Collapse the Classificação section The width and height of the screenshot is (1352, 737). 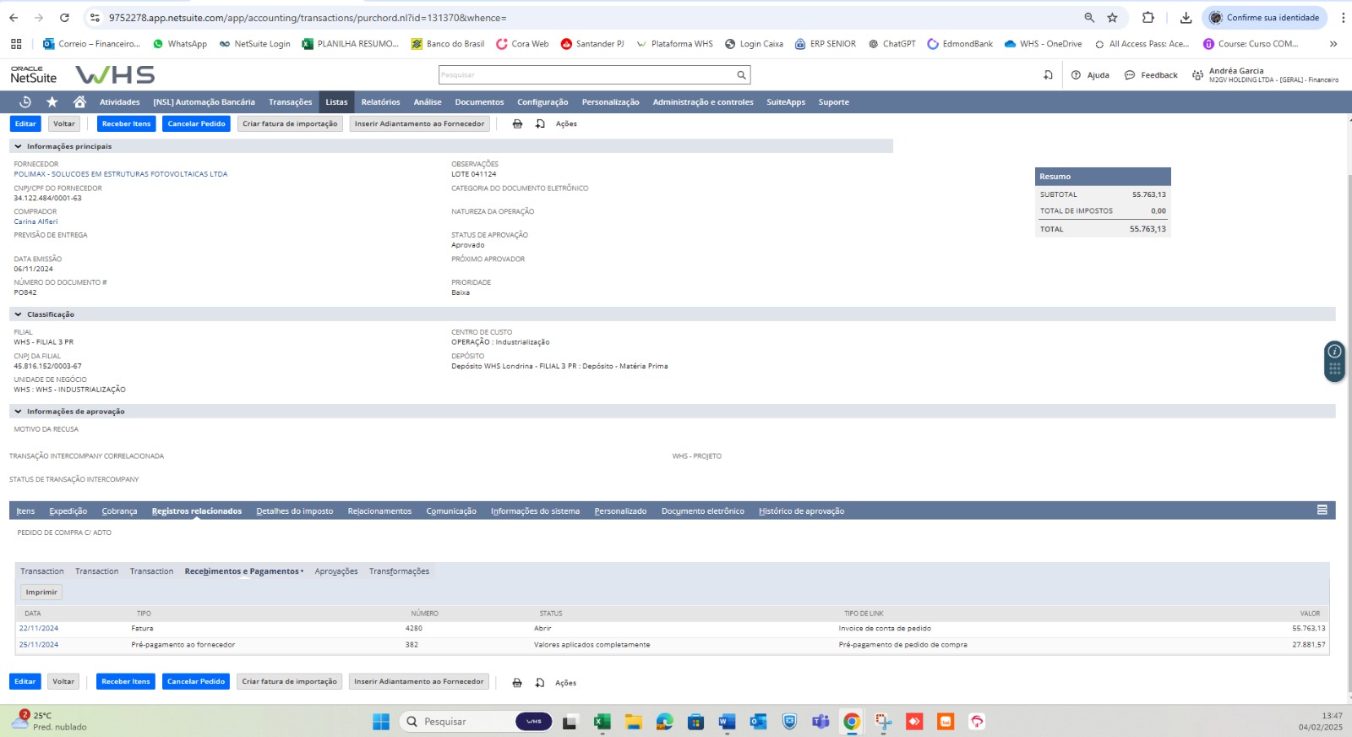[18, 314]
